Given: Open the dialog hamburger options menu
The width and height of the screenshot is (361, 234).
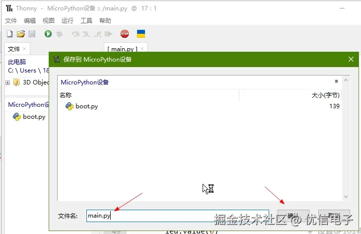Looking at the screenshot, I should point(336,81).
